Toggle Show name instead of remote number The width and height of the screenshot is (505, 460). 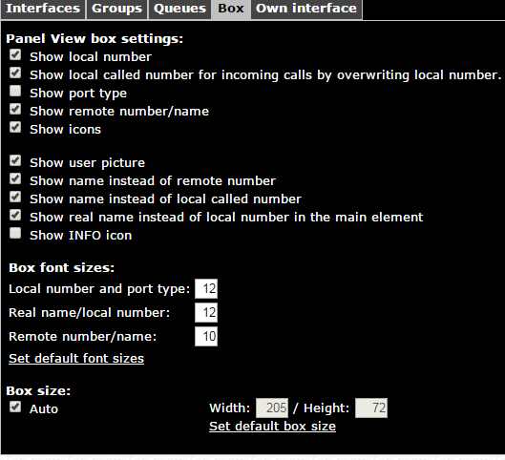coord(15,178)
